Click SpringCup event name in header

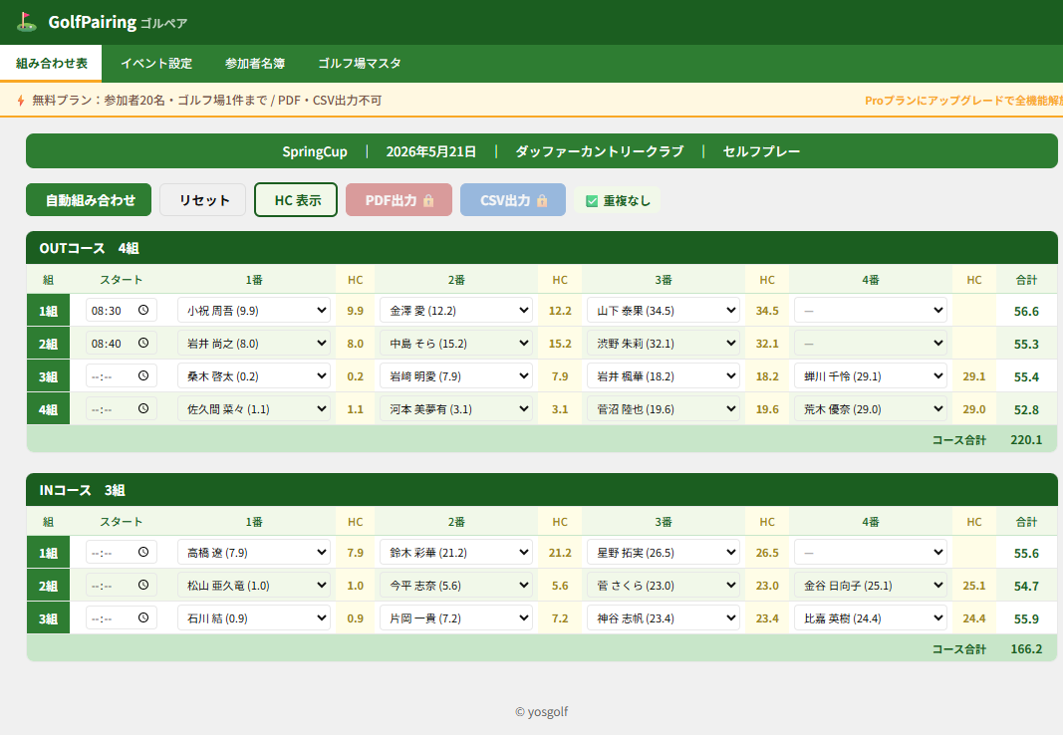[x=315, y=151]
